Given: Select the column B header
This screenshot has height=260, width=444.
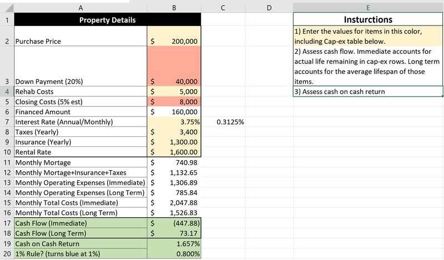Looking at the screenshot, I should pos(174,7).
